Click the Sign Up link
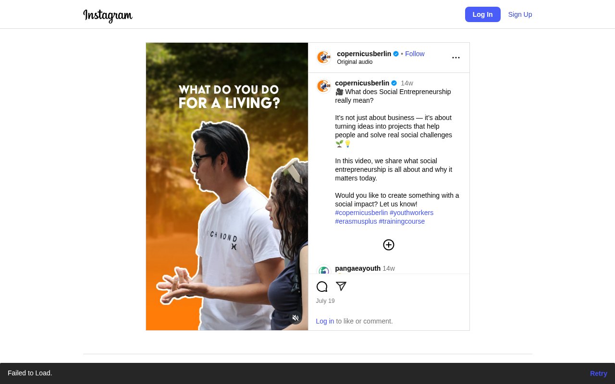 (520, 14)
